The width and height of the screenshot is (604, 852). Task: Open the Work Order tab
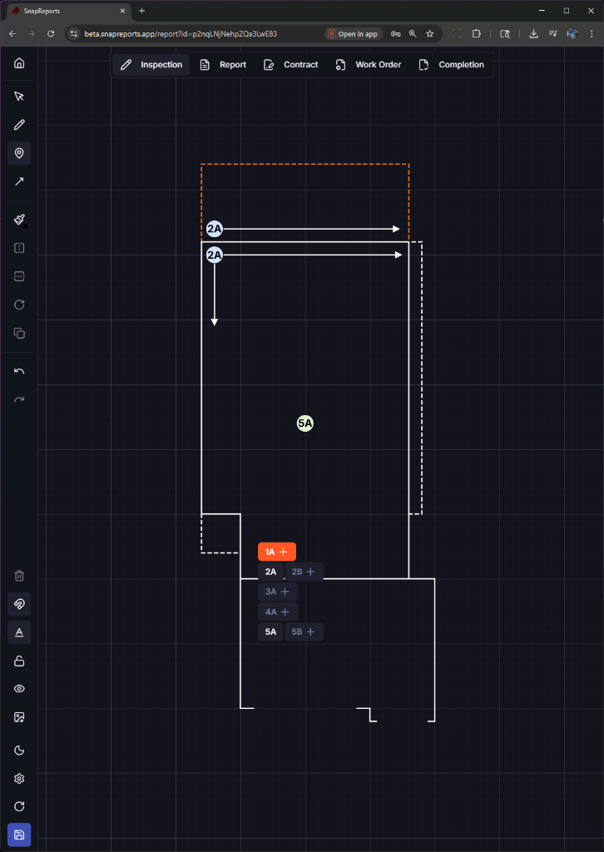(369, 65)
